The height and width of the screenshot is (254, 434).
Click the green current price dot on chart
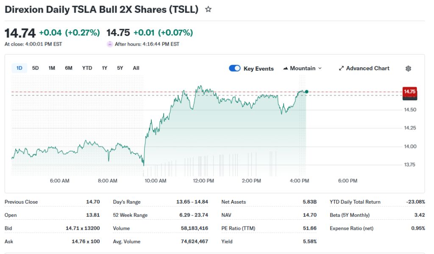306,91
